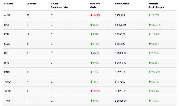This screenshot has width=179, height=106.
Task: Click green arrow beside 224,73% for PAMP
Action: coord(150,72)
